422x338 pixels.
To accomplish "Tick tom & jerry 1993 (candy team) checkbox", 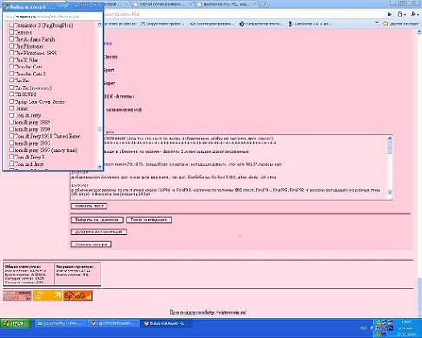I will click(11, 150).
